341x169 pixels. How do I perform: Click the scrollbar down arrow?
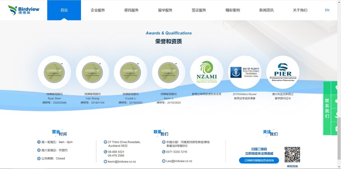pos(339,167)
